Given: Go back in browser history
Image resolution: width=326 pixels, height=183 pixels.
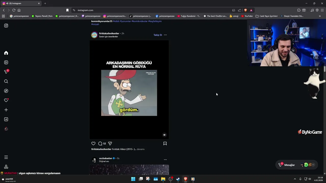Looking at the screenshot, I should (x=4, y=10).
